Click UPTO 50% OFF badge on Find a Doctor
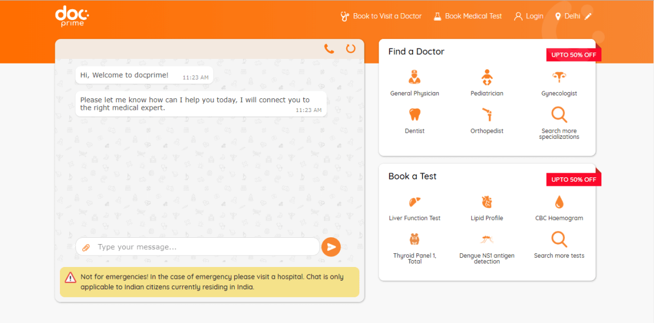Viewport: 654px width, 323px height. [573, 55]
